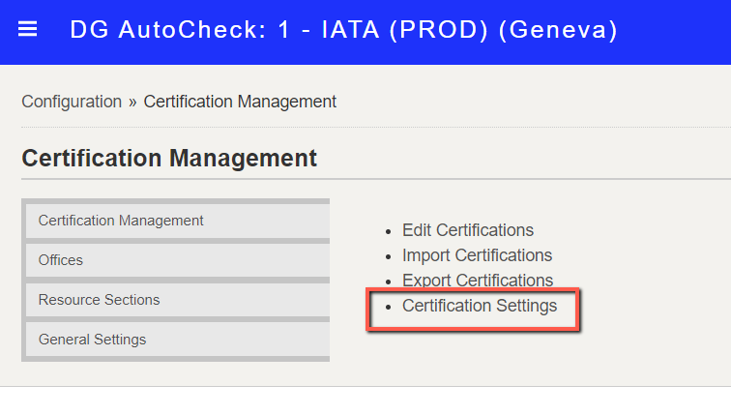Click the breadcrumb » separator
Viewport: 731px width, 415px height.
(x=132, y=103)
